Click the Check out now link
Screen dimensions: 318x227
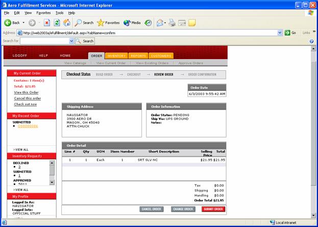pyautogui.click(x=26, y=104)
